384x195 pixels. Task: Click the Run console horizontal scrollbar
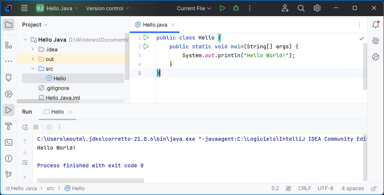tap(90, 180)
